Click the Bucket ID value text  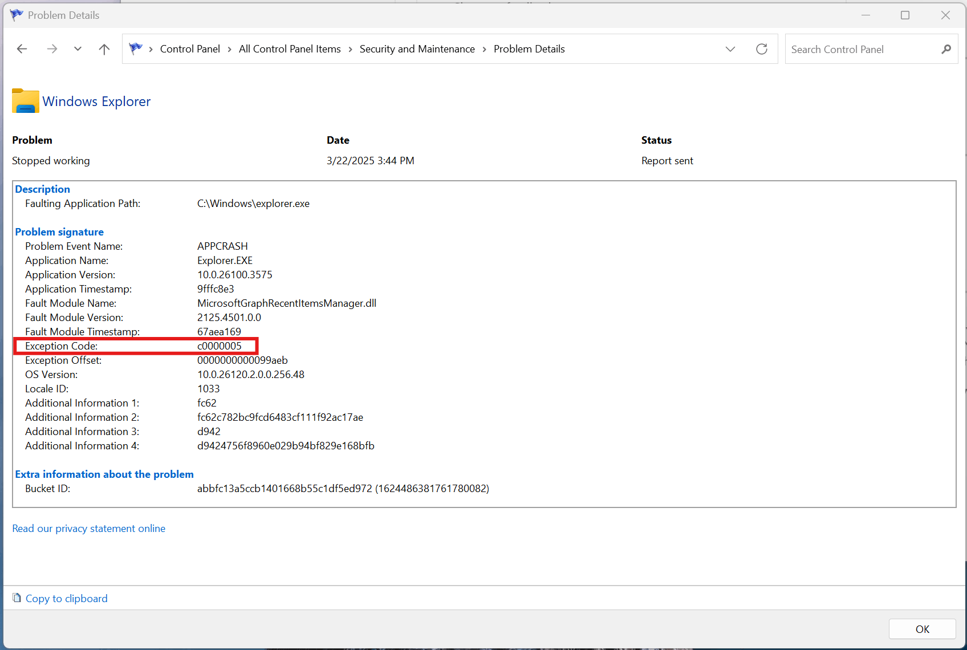click(343, 489)
